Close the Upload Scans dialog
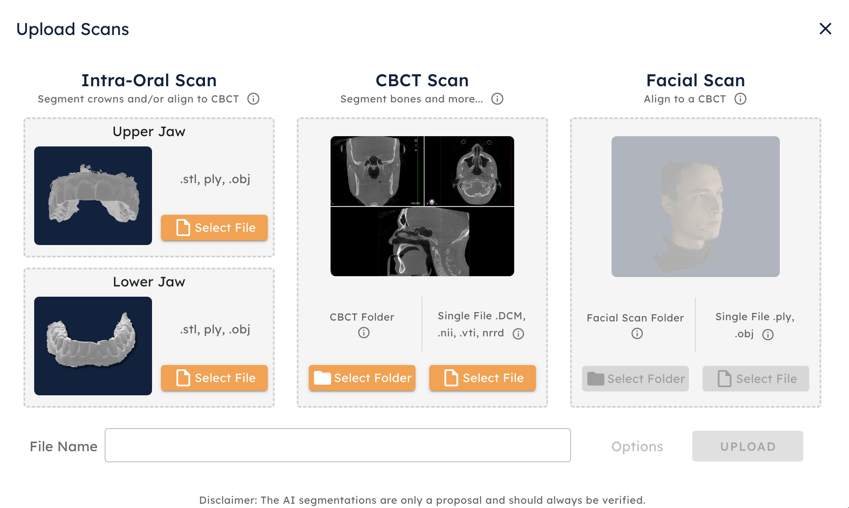Image resolution: width=849 pixels, height=508 pixels. coord(825,29)
